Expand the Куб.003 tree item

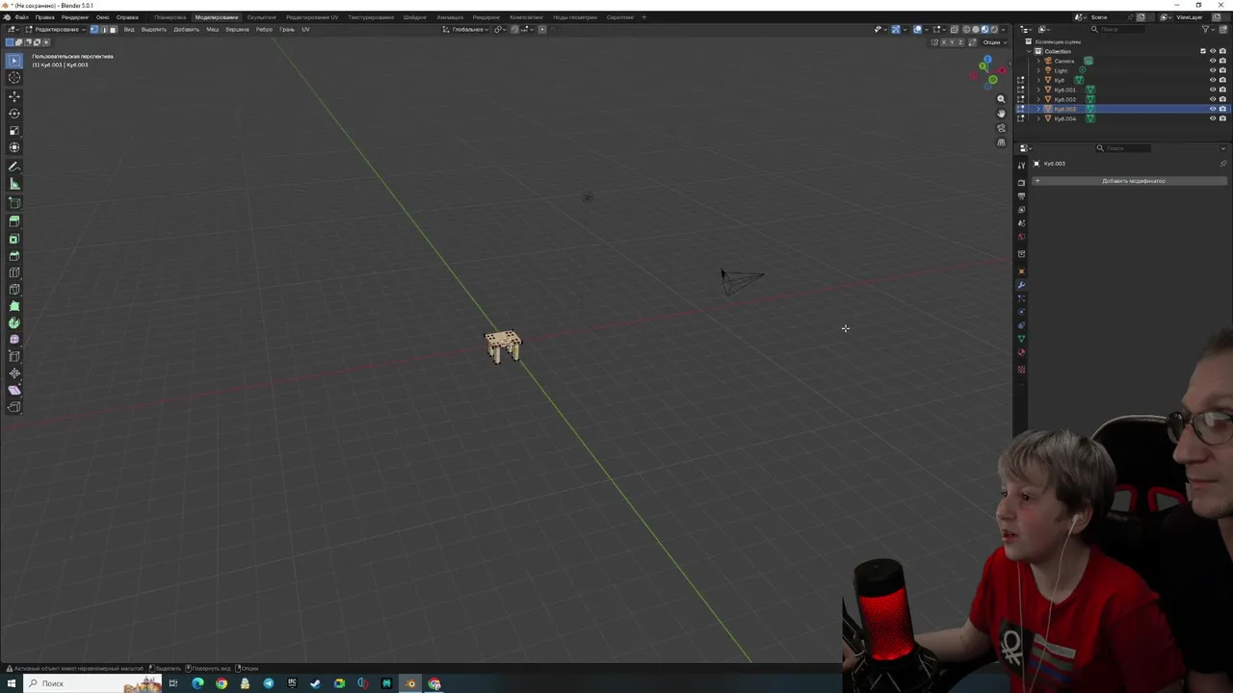(1038, 109)
